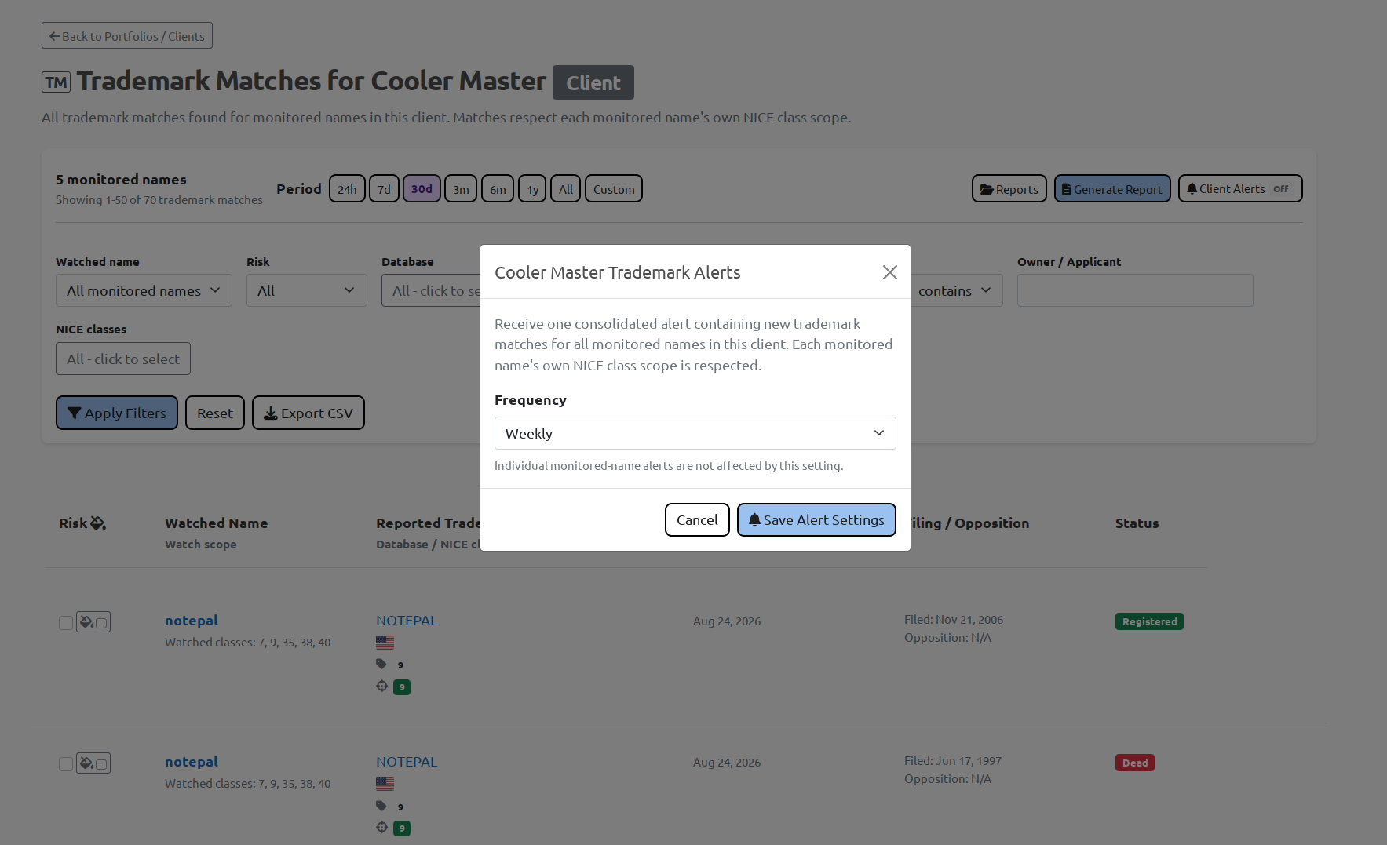Open the Database multi-select filter

pyautogui.click(x=431, y=290)
